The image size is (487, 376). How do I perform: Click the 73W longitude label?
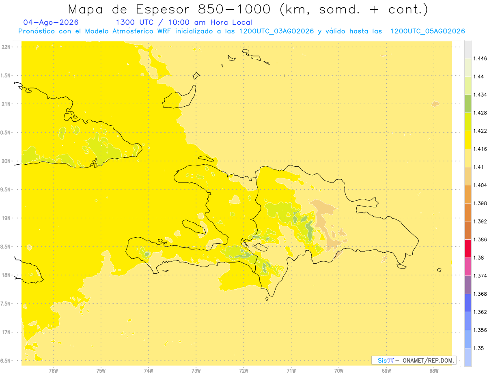[x=196, y=371]
